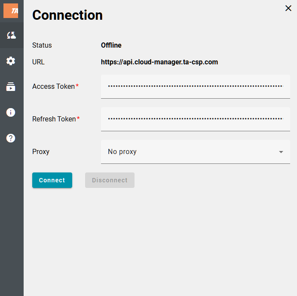Image resolution: width=297 pixels, height=296 pixels.
Task: Show the info circle icon page
Action: click(11, 112)
